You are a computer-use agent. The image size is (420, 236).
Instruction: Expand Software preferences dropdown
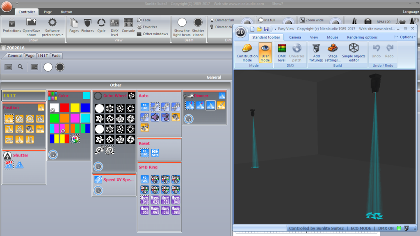(x=52, y=27)
